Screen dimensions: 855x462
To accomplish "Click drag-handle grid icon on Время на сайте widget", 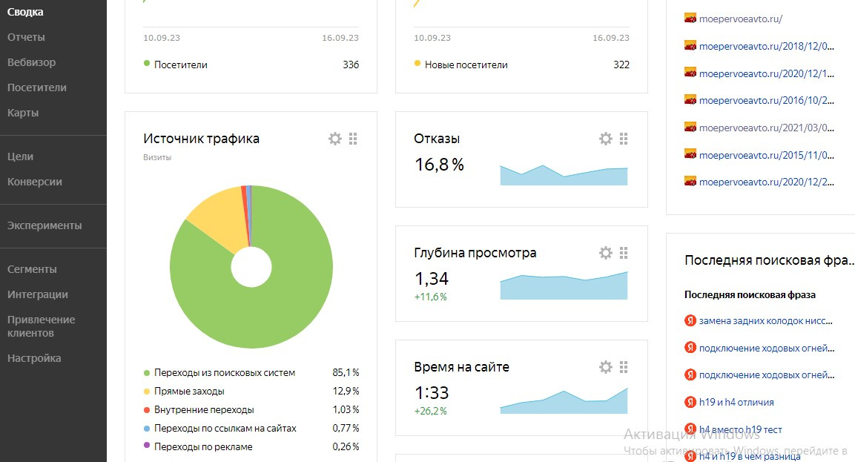I will click(x=623, y=366).
